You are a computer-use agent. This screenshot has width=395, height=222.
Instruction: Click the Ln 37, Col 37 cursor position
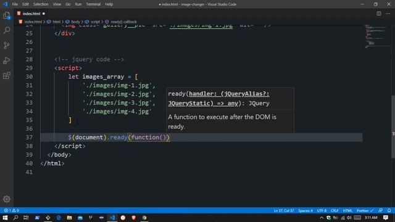pyautogui.click(x=284, y=210)
